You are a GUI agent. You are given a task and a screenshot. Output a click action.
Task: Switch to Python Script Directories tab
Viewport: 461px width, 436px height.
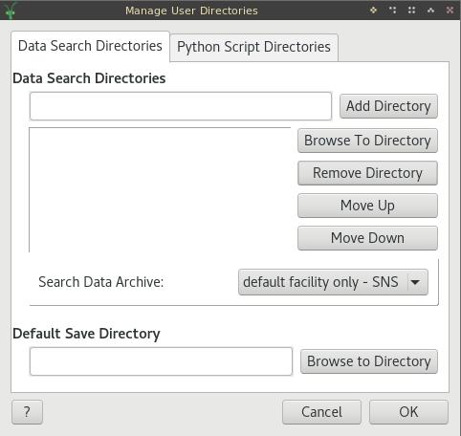(x=253, y=47)
